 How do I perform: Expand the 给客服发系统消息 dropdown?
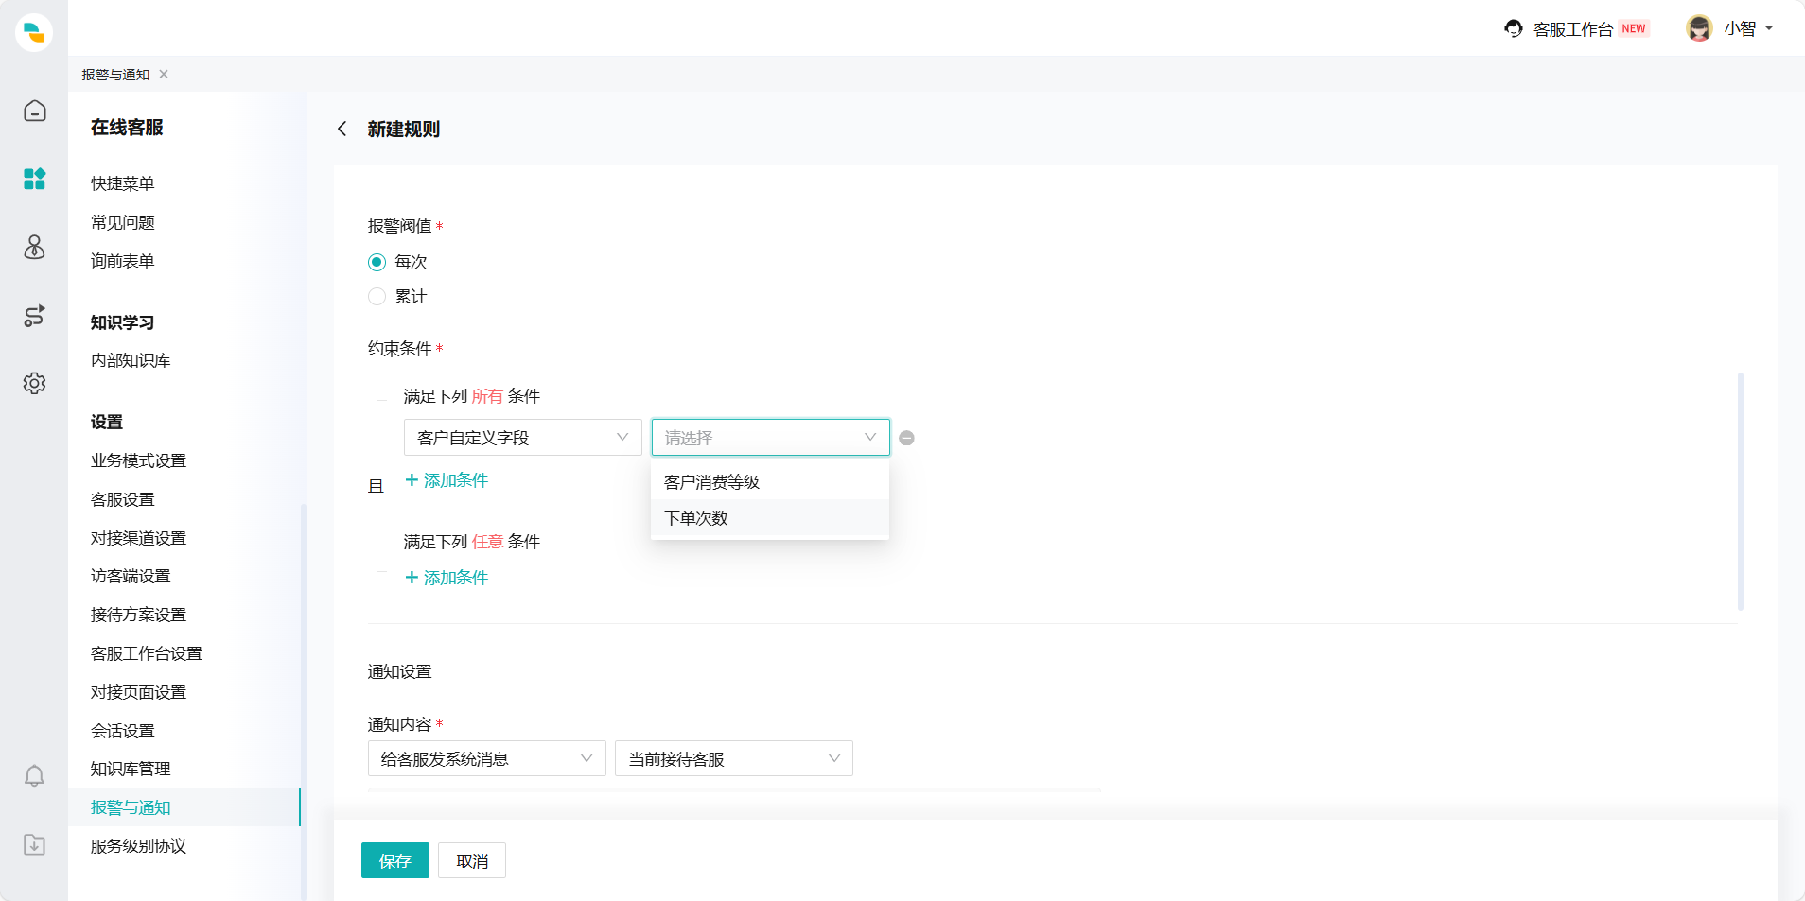[x=486, y=759]
